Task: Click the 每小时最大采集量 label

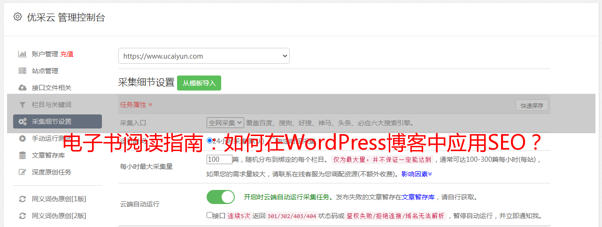Action: (147, 166)
